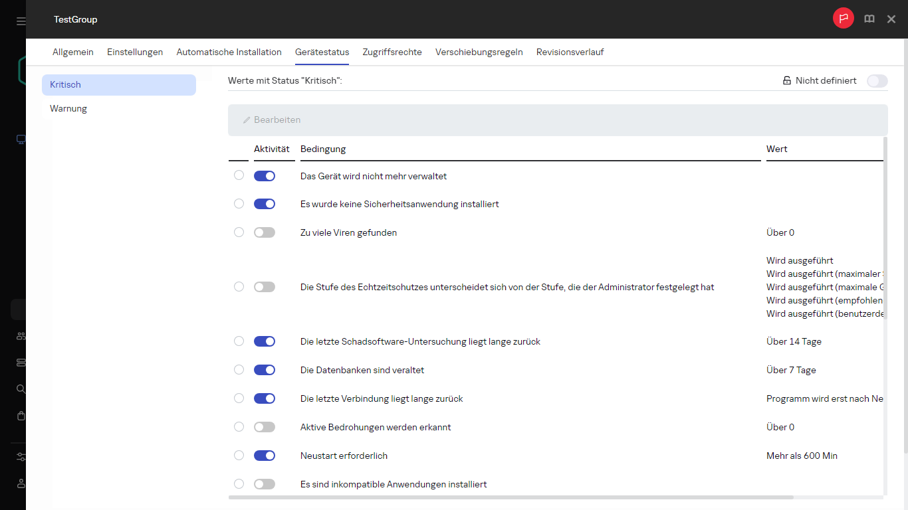Enable the Nicht definiert toggle
Viewport: 908px width, 510px height.
[x=877, y=80]
